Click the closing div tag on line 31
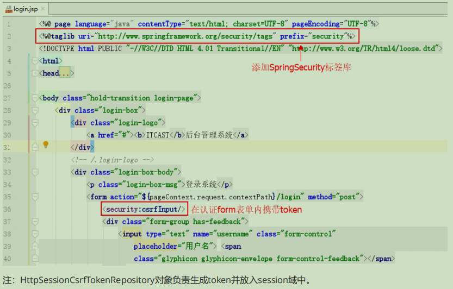 [x=82, y=147]
